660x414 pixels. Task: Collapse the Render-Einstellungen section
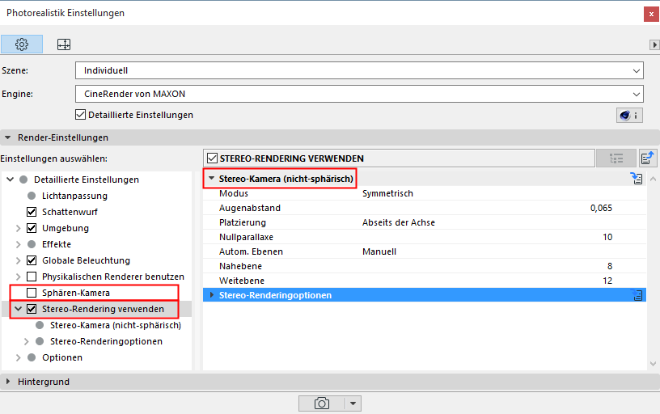click(x=8, y=137)
